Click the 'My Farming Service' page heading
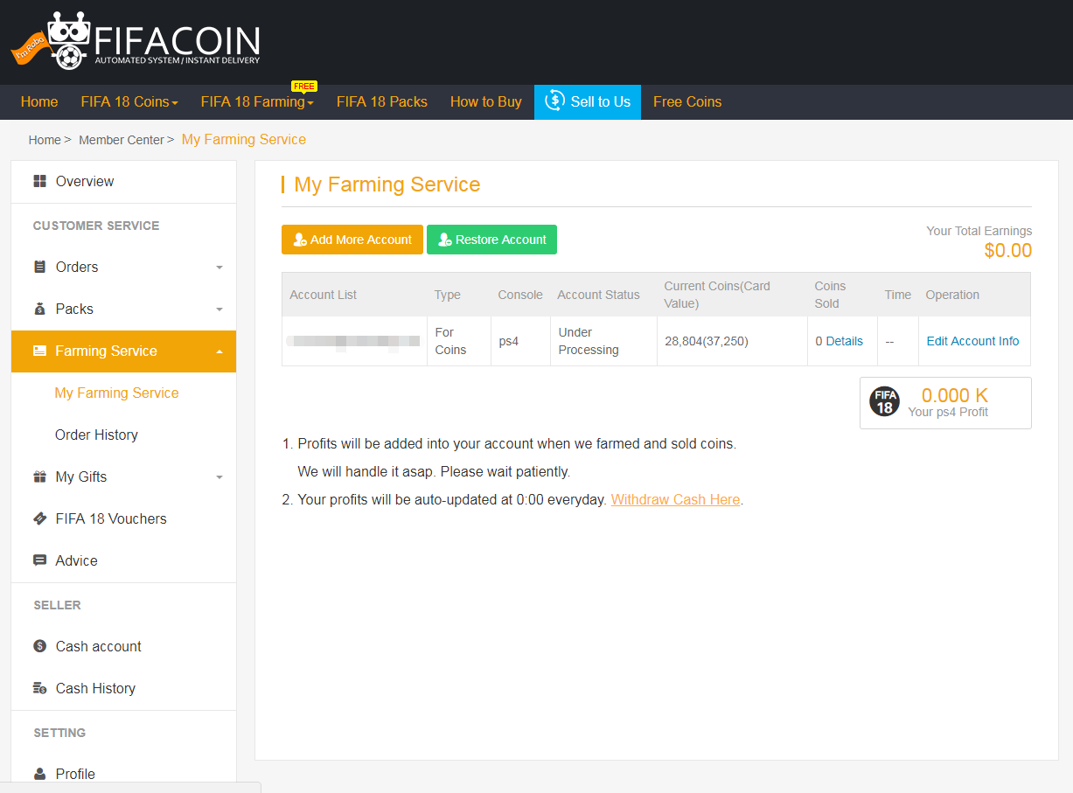 (x=387, y=184)
